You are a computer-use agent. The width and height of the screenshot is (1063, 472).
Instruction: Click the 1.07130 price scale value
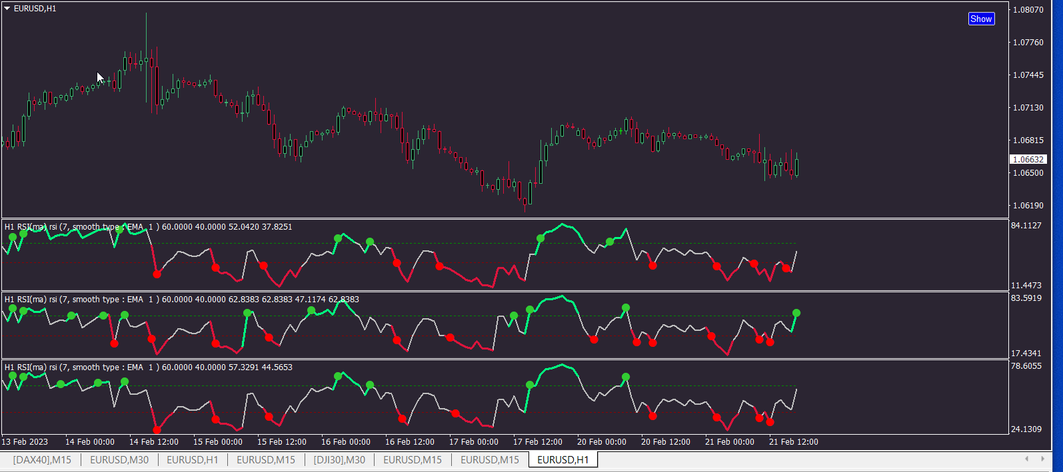pos(1028,108)
